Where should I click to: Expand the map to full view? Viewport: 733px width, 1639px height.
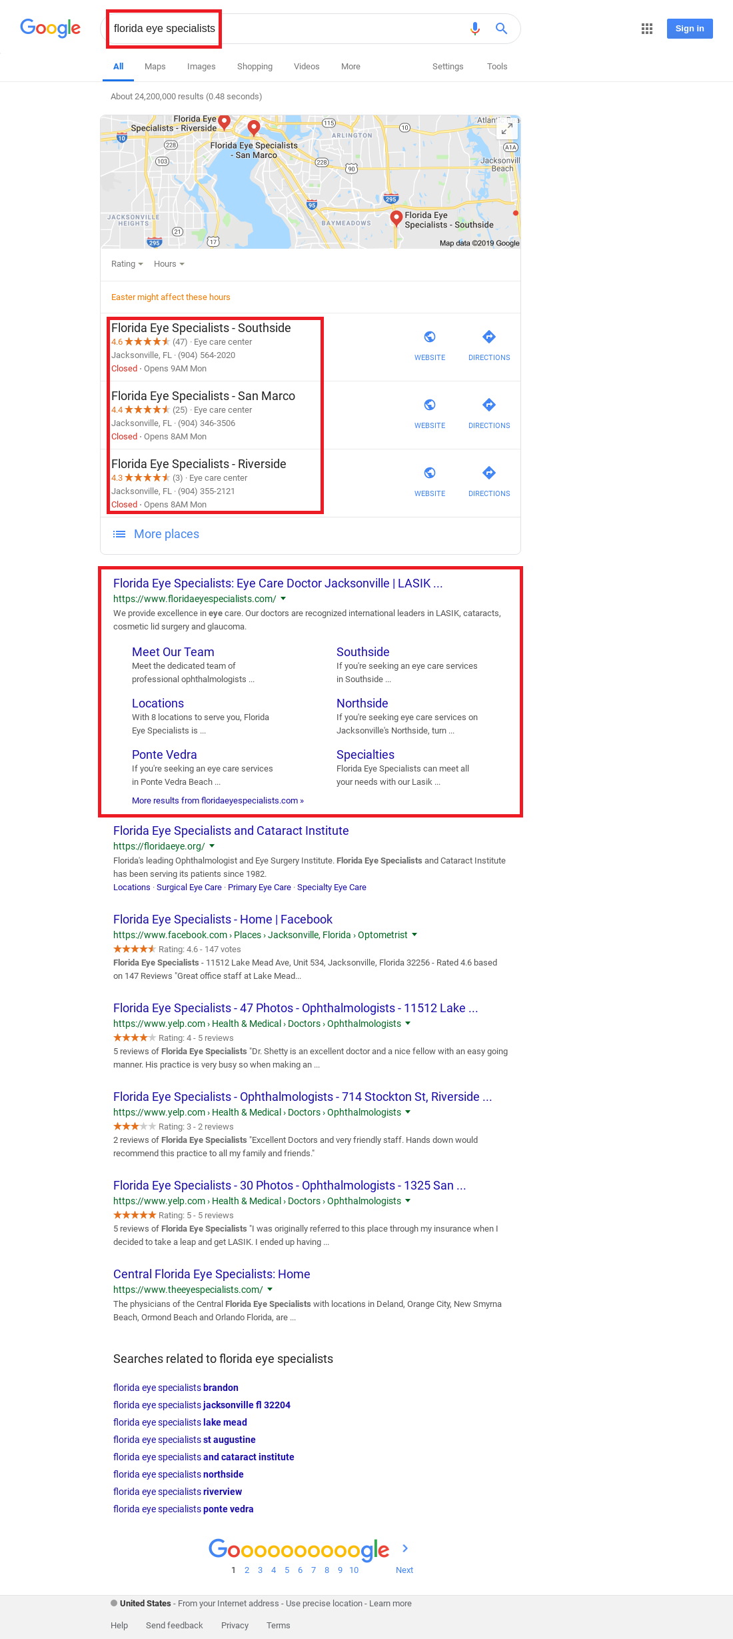point(507,129)
